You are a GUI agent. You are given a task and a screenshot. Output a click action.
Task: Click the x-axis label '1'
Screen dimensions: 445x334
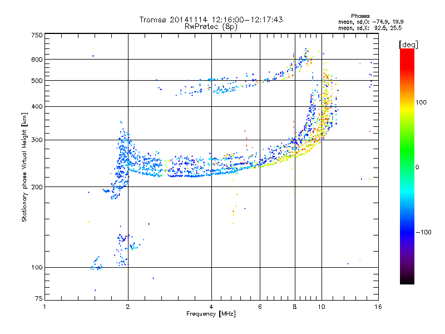click(44, 307)
